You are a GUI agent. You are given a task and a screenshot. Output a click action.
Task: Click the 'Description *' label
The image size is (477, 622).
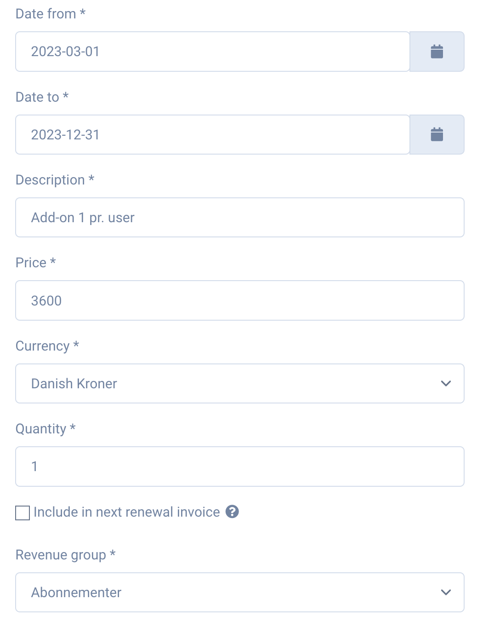click(55, 180)
